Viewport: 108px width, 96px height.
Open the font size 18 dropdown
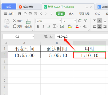tap(75, 21)
